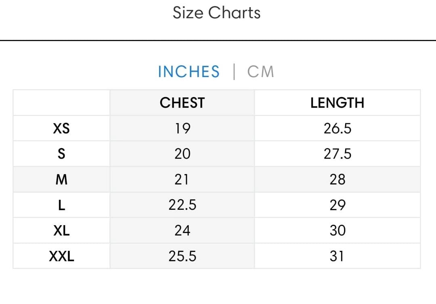The height and width of the screenshot is (304, 436).
Task: Click the XXL length value 31
Action: click(x=337, y=256)
